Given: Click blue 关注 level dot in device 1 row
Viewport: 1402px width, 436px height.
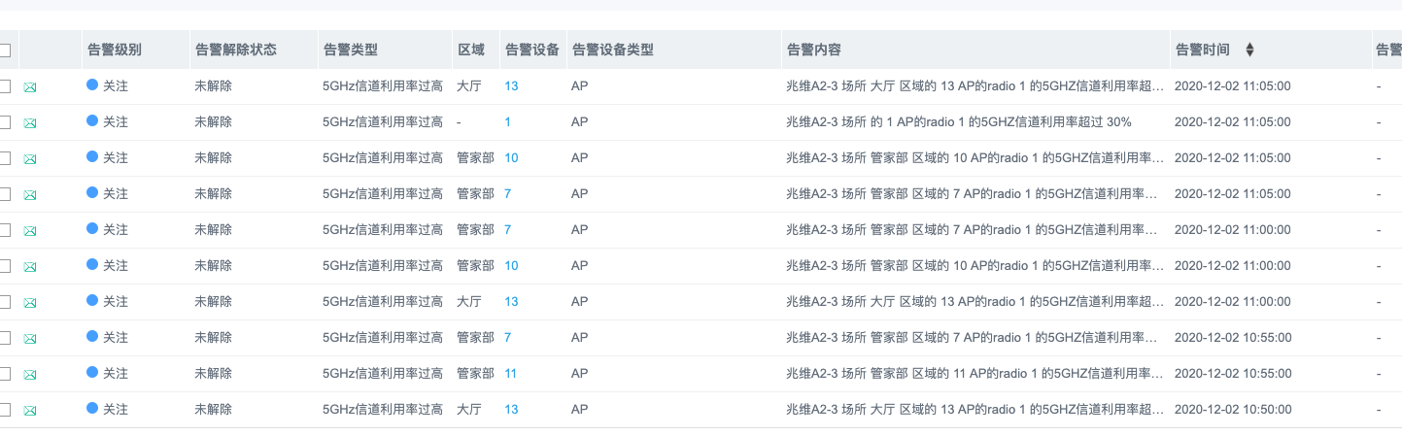Looking at the screenshot, I should (x=92, y=121).
